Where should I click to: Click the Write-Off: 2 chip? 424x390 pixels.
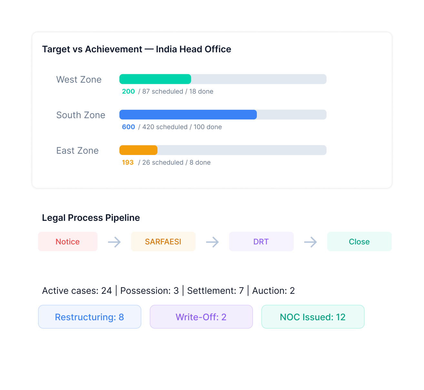[201, 317]
